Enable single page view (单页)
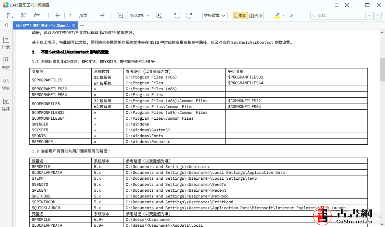This screenshot has height=227, width=385. pyautogui.click(x=240, y=16)
